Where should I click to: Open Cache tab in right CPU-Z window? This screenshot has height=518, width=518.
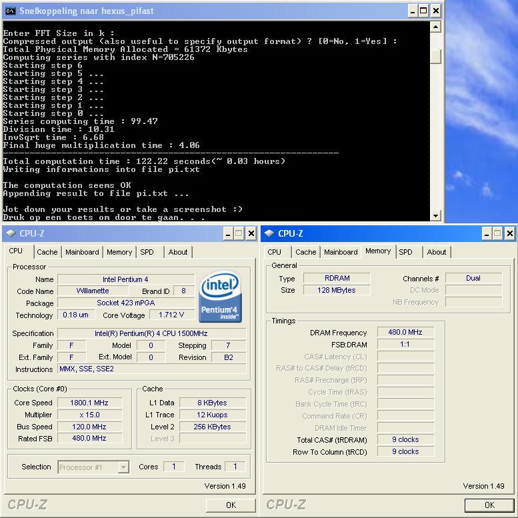point(306,252)
